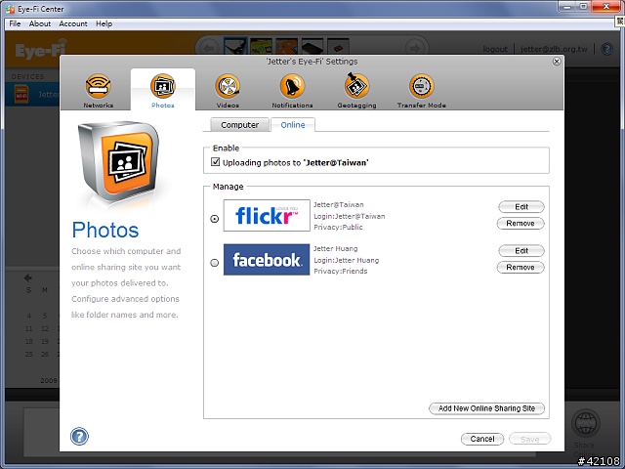625x469 pixels.
Task: Click the next thumbnails arrow in filmstrip
Action: tap(414, 48)
